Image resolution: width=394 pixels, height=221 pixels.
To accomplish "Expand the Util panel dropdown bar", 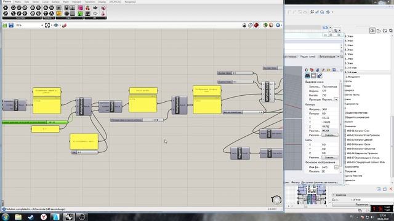I will [95, 18].
